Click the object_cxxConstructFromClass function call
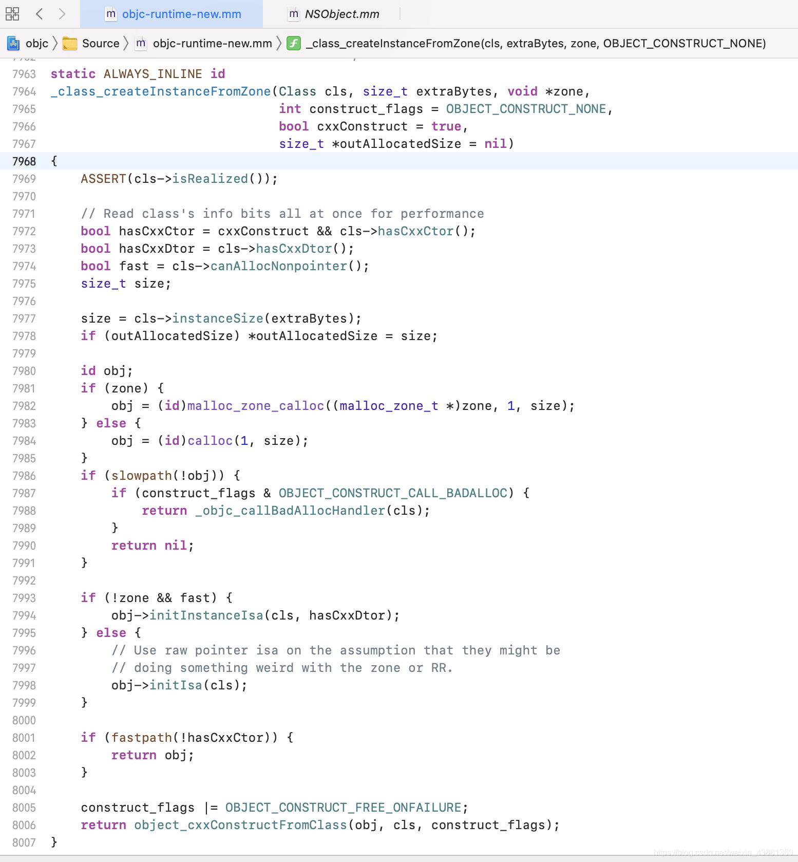 point(241,825)
